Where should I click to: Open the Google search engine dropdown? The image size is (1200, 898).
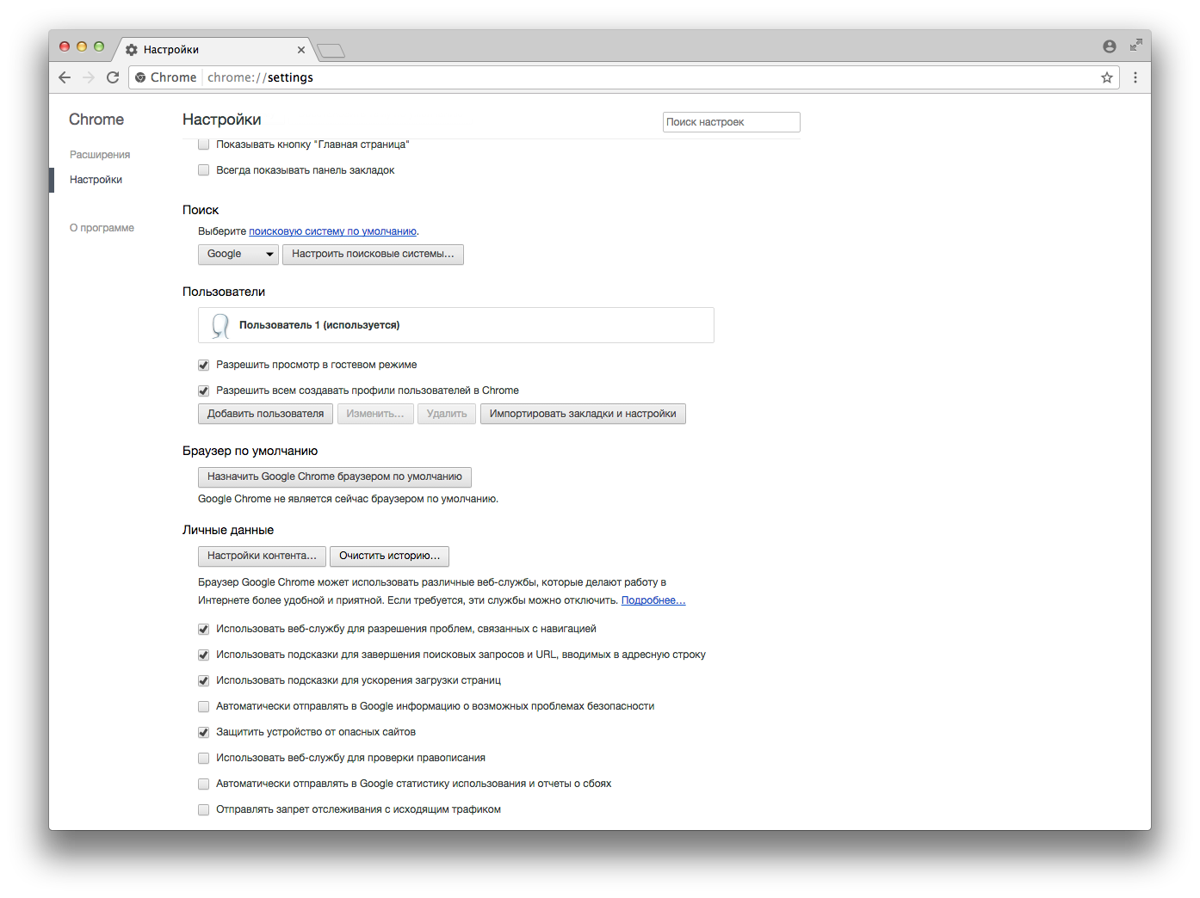coord(238,254)
